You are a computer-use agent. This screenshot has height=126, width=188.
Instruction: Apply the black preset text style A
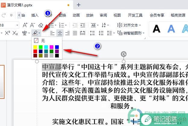[156, 29]
